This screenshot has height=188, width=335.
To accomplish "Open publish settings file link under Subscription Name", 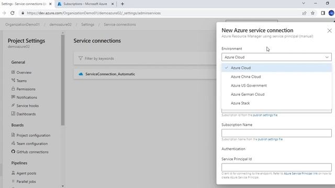I will coord(270,139).
